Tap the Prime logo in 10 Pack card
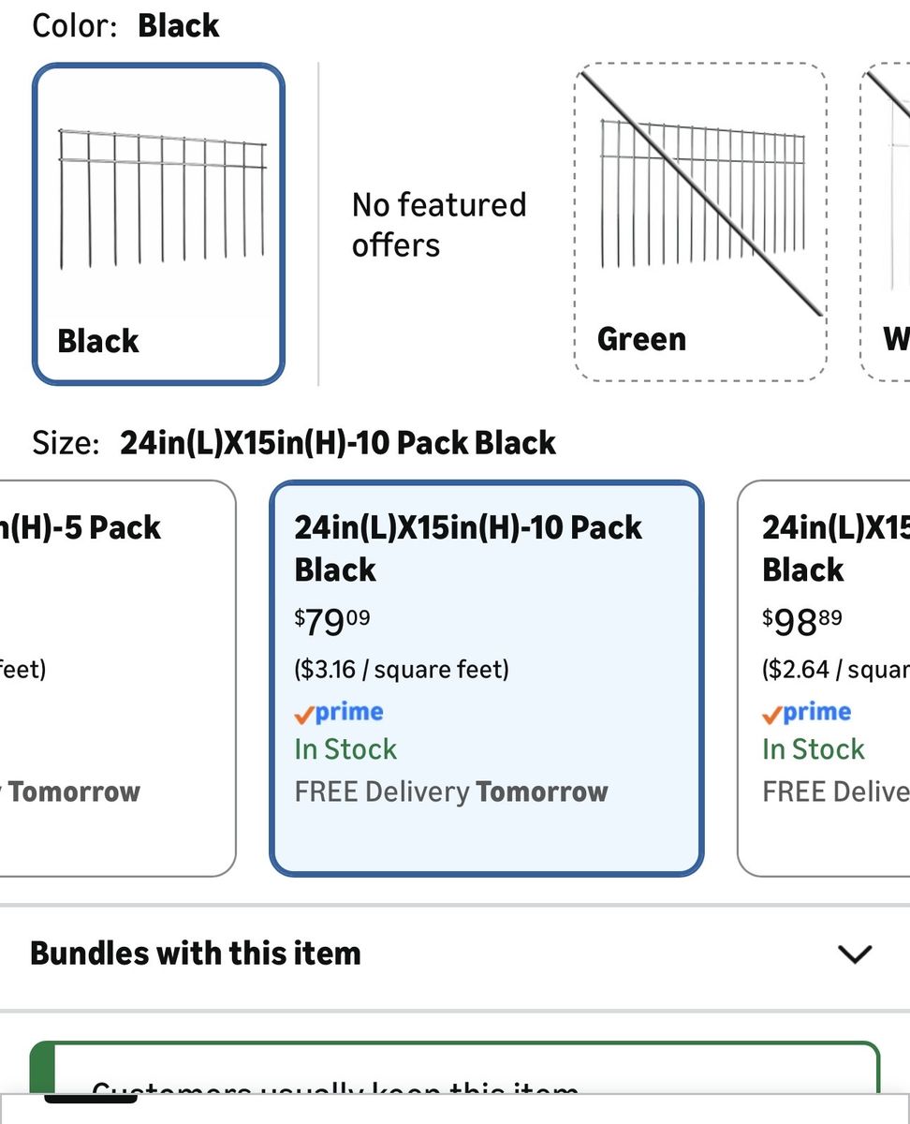910x1124 pixels. [339, 713]
